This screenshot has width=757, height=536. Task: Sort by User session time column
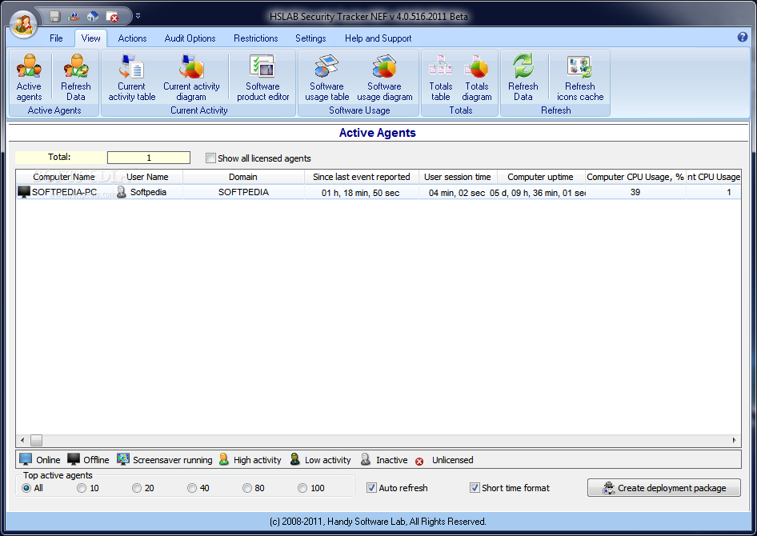(x=458, y=177)
